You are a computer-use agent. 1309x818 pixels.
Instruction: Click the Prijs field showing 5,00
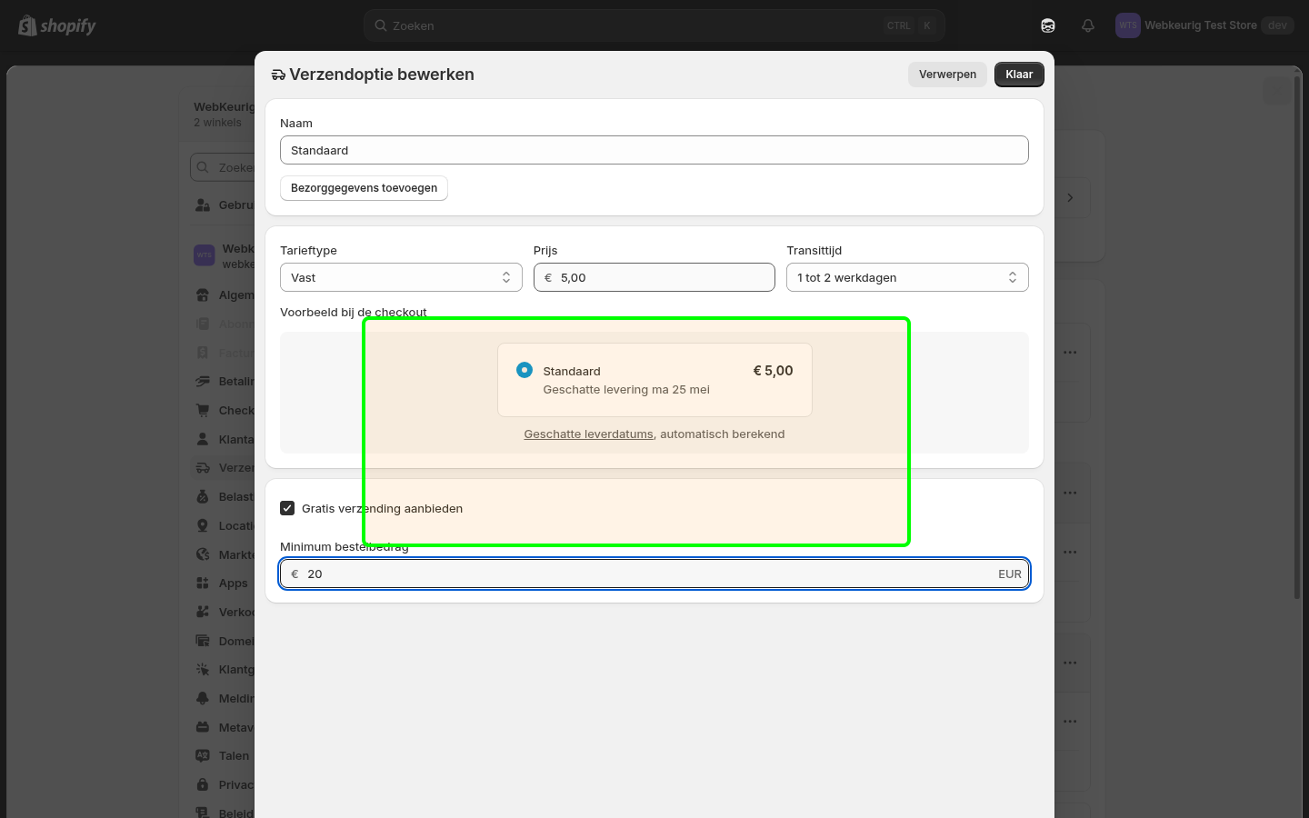[x=654, y=277]
